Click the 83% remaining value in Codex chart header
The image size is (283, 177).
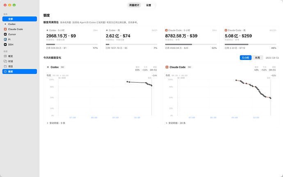(137, 70)
